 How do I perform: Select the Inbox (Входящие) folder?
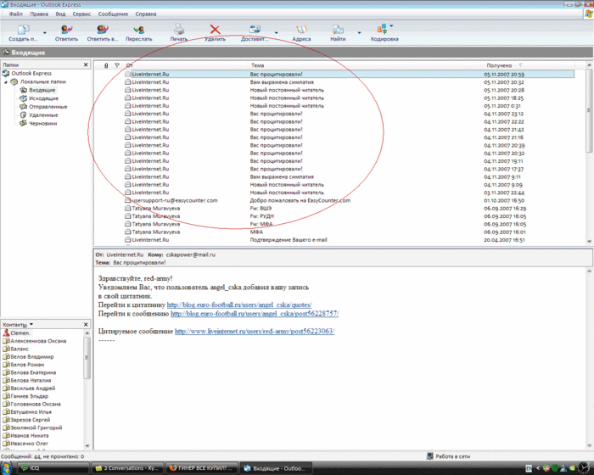(42, 90)
